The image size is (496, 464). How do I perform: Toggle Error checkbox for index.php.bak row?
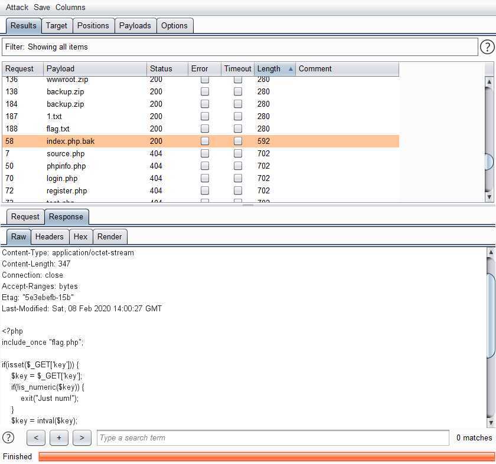(205, 141)
